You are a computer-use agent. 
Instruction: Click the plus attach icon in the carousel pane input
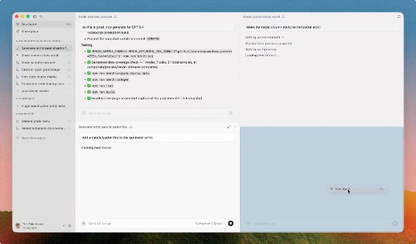[x=83, y=113]
